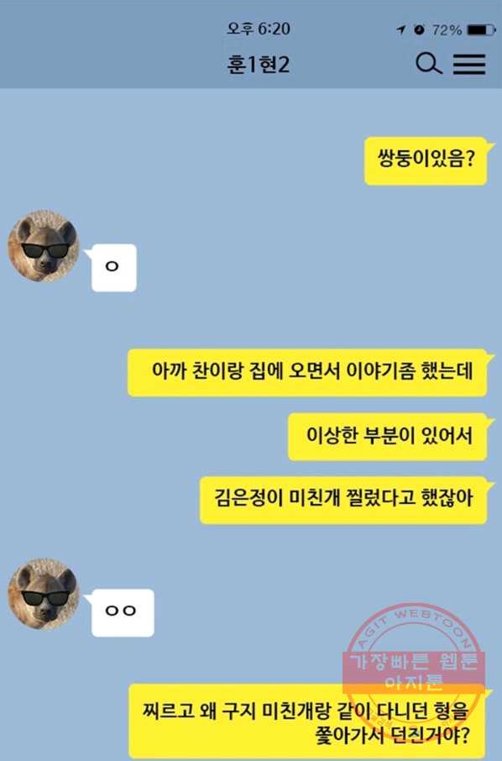Tap chat title 훈1현2
Viewport: 502px width, 761px height.
pyautogui.click(x=258, y=65)
